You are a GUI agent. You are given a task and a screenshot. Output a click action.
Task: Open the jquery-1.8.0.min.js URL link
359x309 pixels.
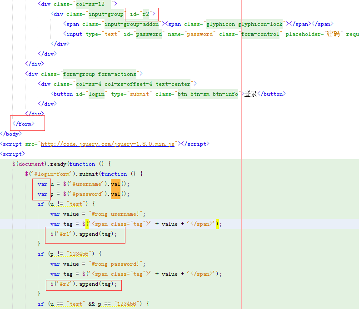click(108, 144)
